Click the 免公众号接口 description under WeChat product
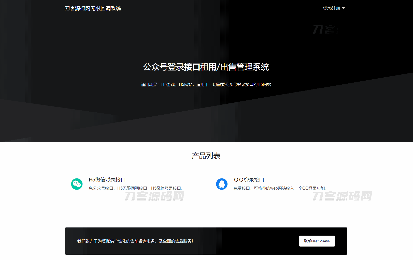413x260 pixels. [x=136, y=188]
